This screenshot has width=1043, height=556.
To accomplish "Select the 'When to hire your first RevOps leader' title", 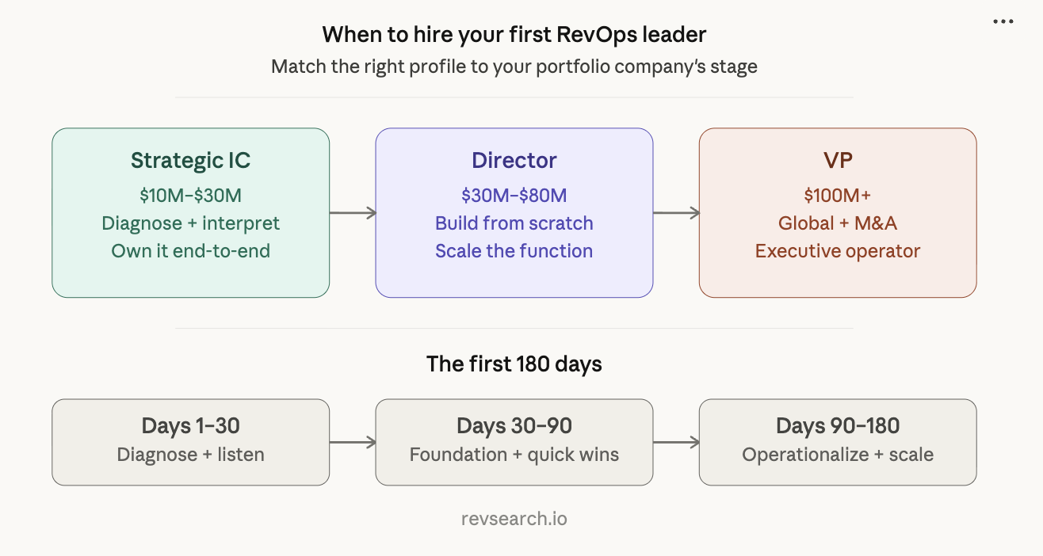I will tap(514, 34).
